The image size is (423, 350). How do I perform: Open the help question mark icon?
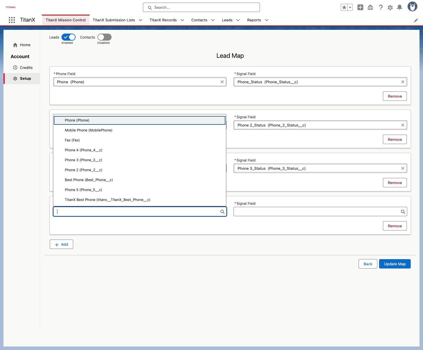coord(381,7)
